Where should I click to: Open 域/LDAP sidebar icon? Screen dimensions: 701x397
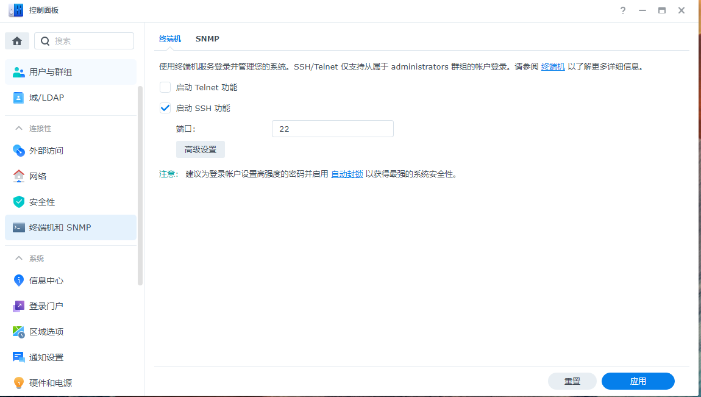click(x=19, y=98)
